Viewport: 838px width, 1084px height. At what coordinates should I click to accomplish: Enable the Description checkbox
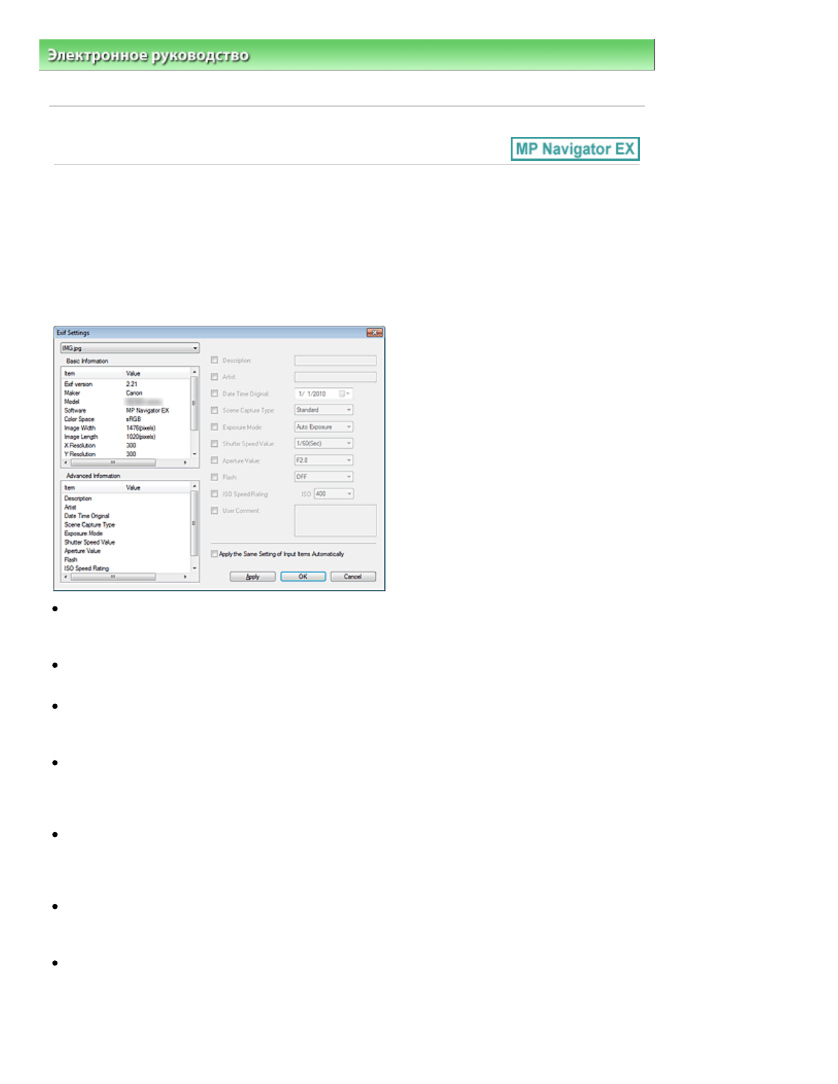pos(214,360)
